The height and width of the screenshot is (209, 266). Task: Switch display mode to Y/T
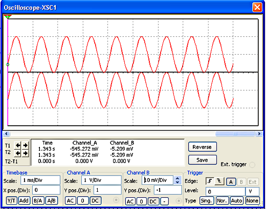coord(11,201)
